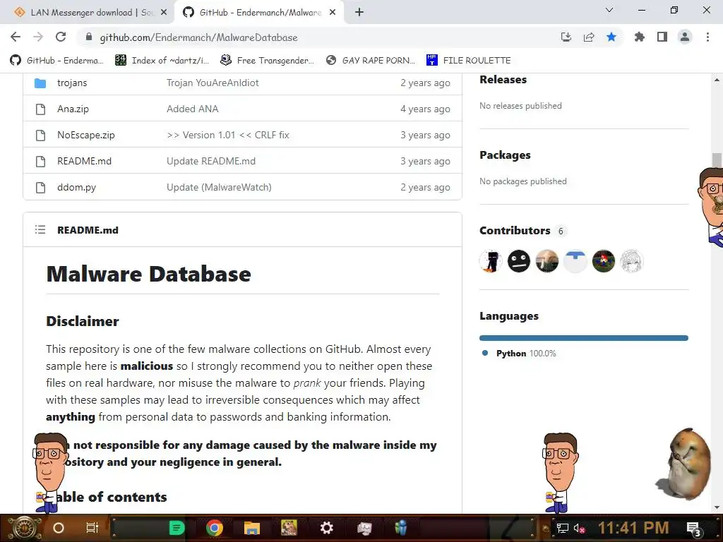Open GitHub - Enderma... bookmark
The width and height of the screenshot is (723, 542).
coord(57,61)
